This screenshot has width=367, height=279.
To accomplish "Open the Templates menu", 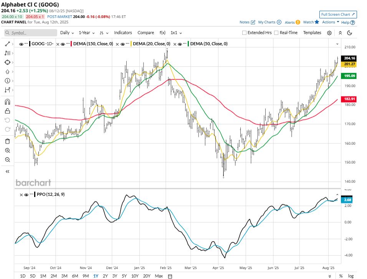I will click(x=312, y=33).
